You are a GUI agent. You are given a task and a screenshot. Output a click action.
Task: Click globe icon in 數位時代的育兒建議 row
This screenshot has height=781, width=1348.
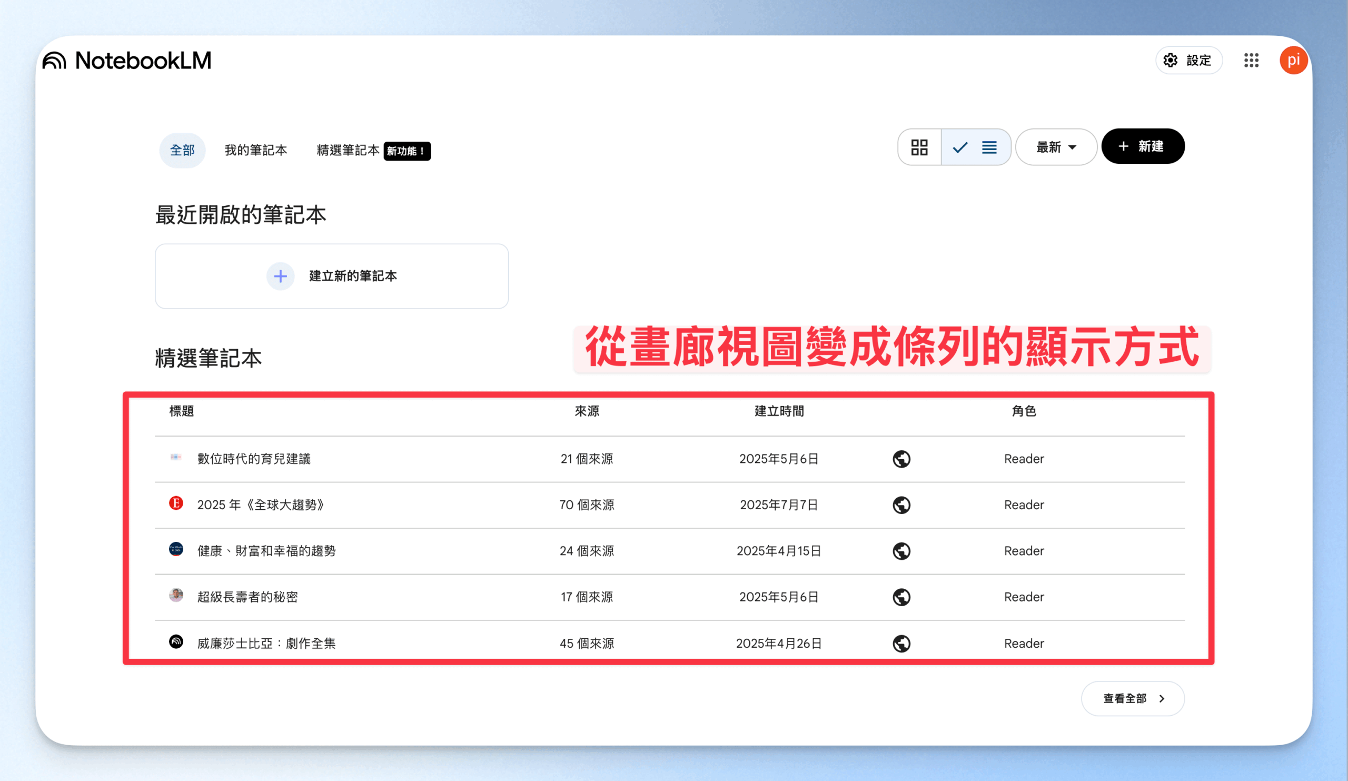901,459
